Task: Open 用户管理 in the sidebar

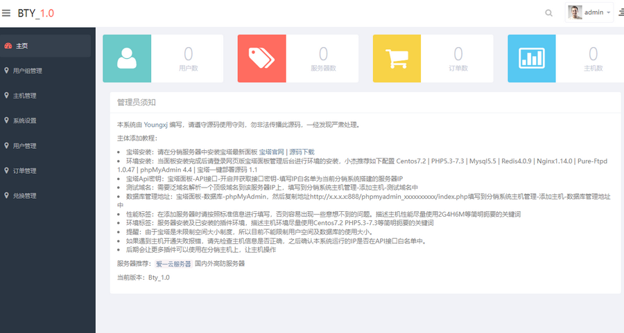Action: pos(25,146)
